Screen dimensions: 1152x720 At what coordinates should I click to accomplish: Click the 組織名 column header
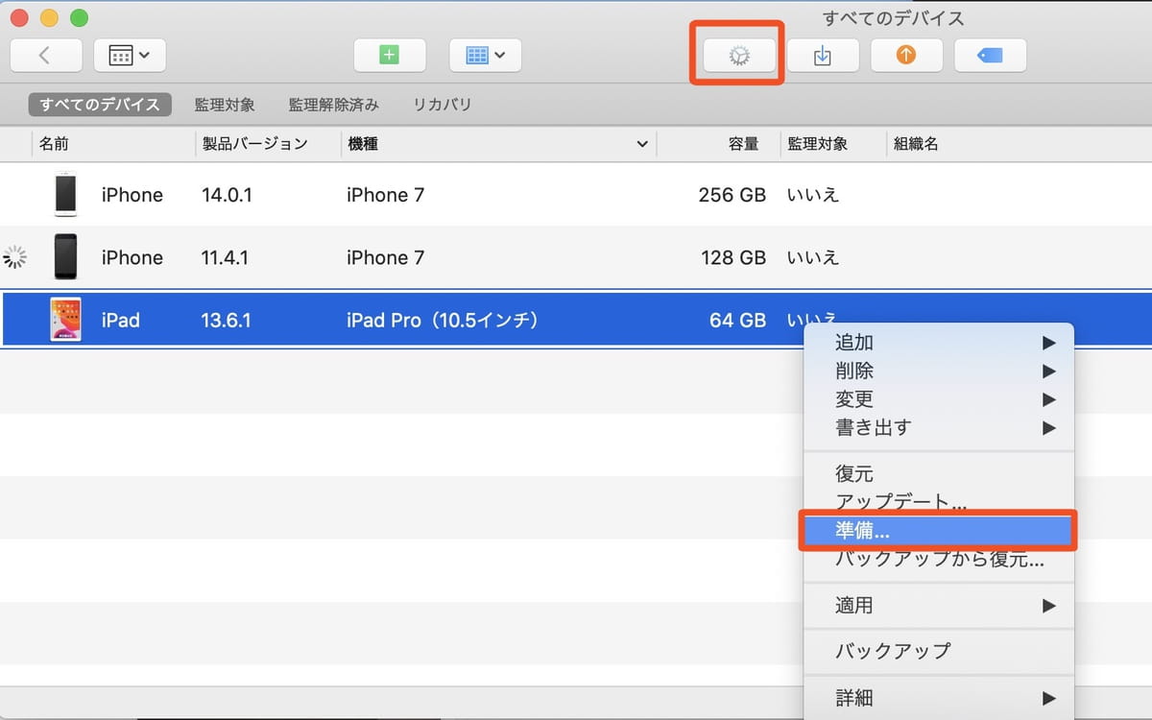tap(916, 144)
